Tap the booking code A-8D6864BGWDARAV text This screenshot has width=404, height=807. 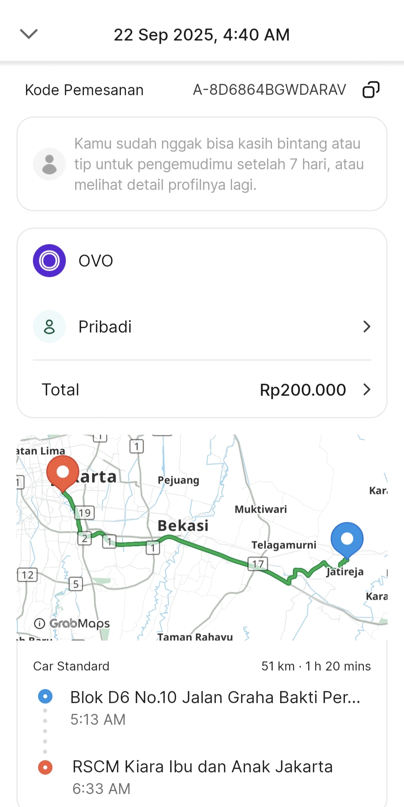269,90
